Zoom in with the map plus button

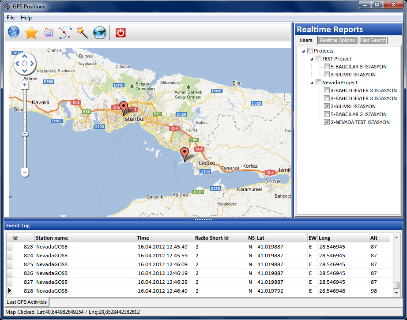(x=25, y=85)
